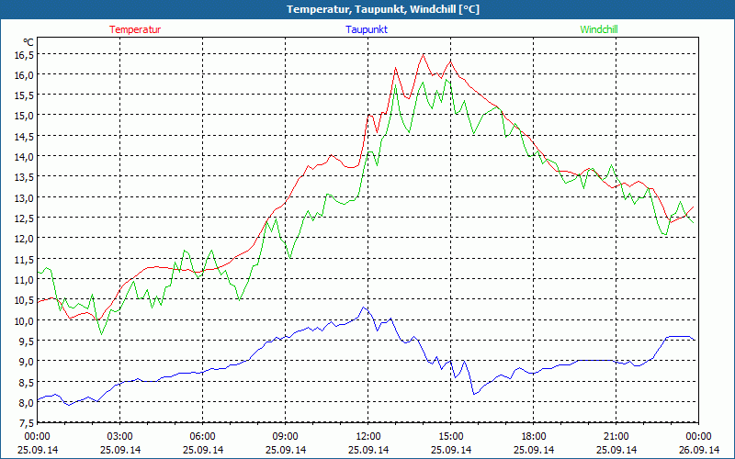
Task: Click the °C unit label above the axis
Action: (28, 42)
